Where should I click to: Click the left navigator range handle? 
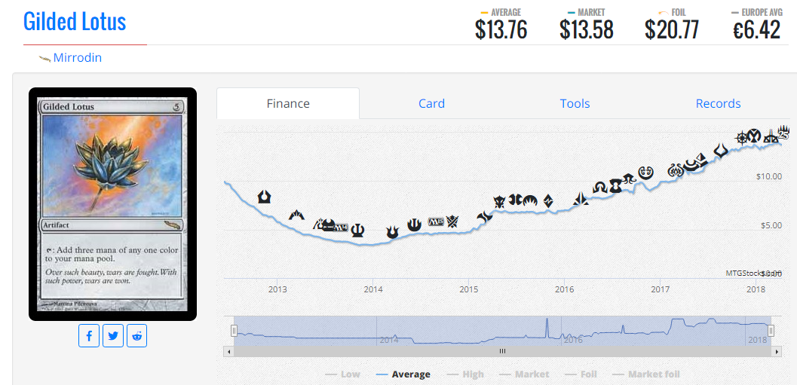coord(234,332)
